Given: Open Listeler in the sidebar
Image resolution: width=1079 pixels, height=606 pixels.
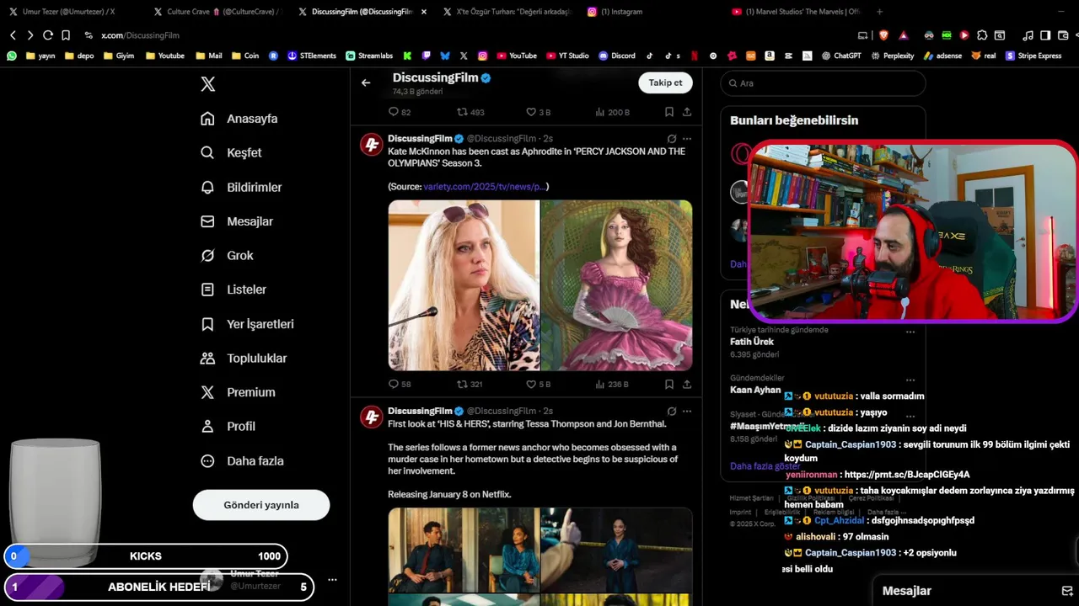Looking at the screenshot, I should tap(234, 290).
